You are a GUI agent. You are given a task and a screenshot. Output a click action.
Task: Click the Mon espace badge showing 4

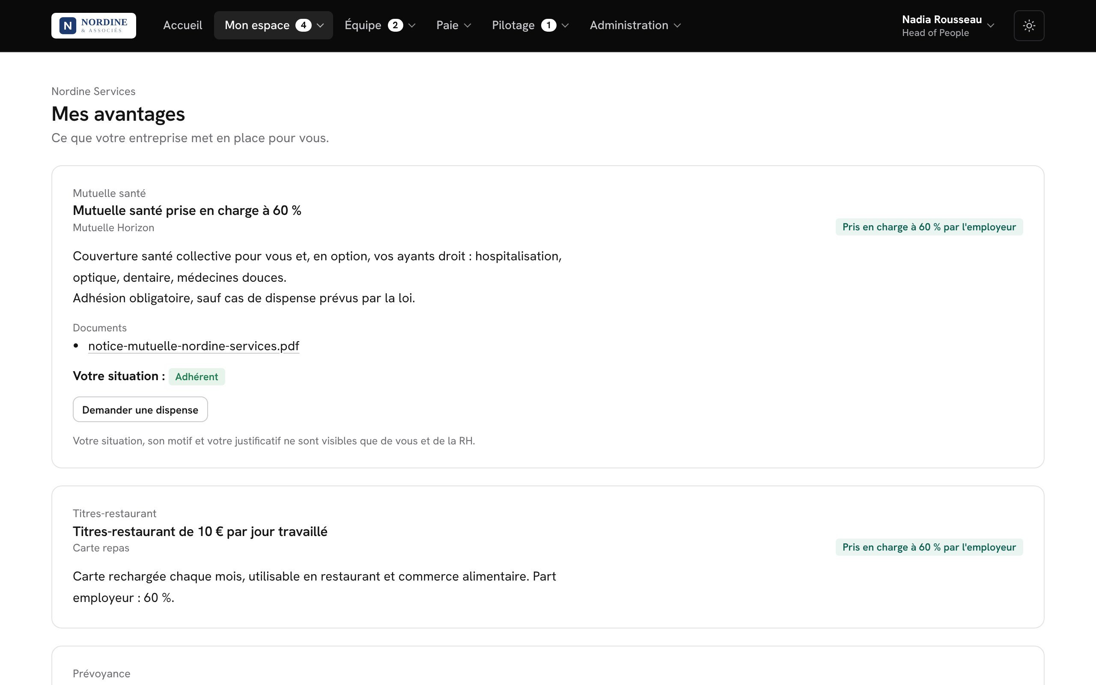(x=304, y=25)
